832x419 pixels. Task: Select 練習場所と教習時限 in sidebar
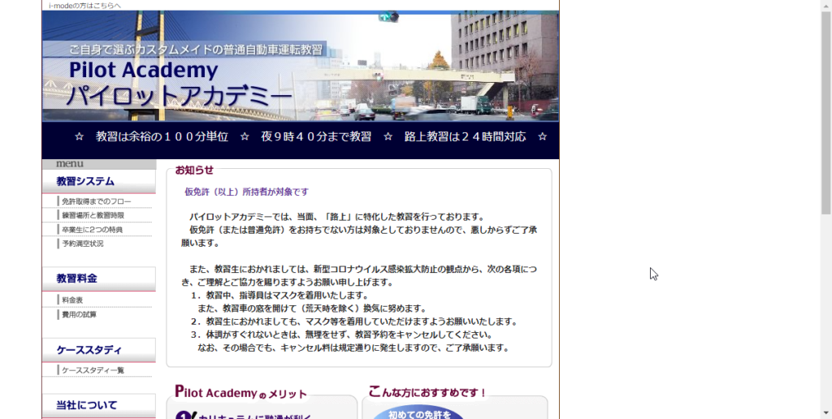tap(93, 215)
